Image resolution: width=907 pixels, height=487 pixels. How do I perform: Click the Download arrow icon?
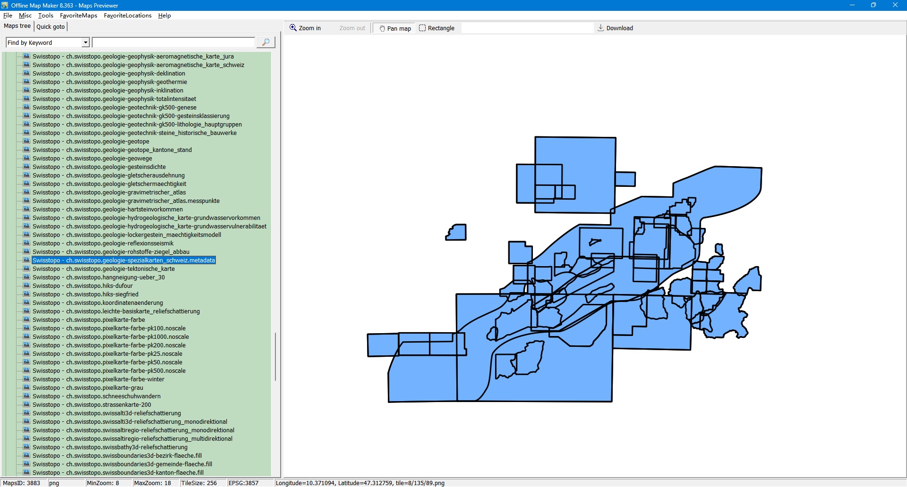601,28
